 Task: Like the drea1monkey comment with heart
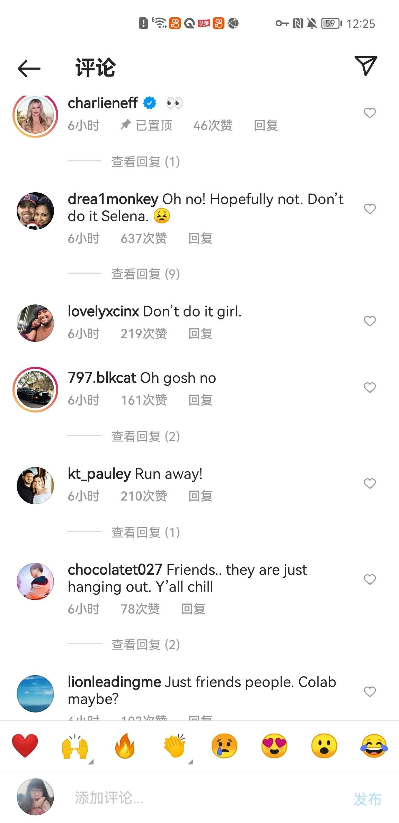(370, 209)
